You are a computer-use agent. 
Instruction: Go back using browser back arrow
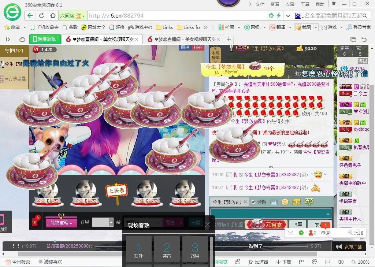coord(30,16)
